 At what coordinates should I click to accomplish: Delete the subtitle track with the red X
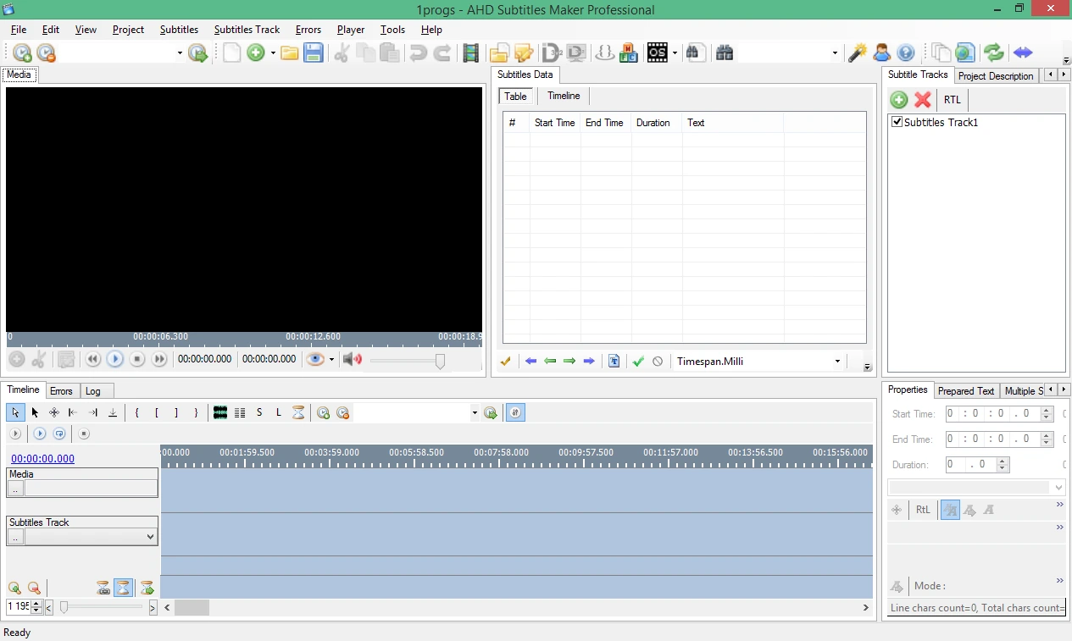(923, 99)
